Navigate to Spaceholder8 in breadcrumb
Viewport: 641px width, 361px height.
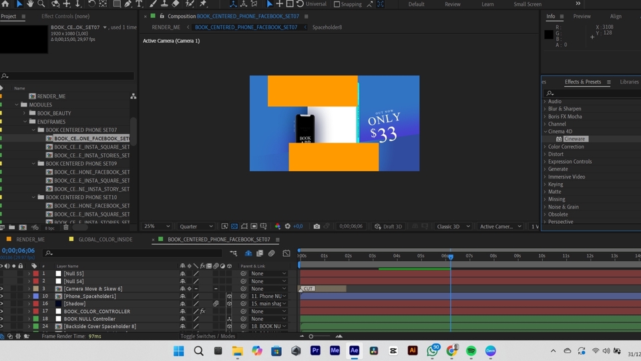[x=327, y=27]
